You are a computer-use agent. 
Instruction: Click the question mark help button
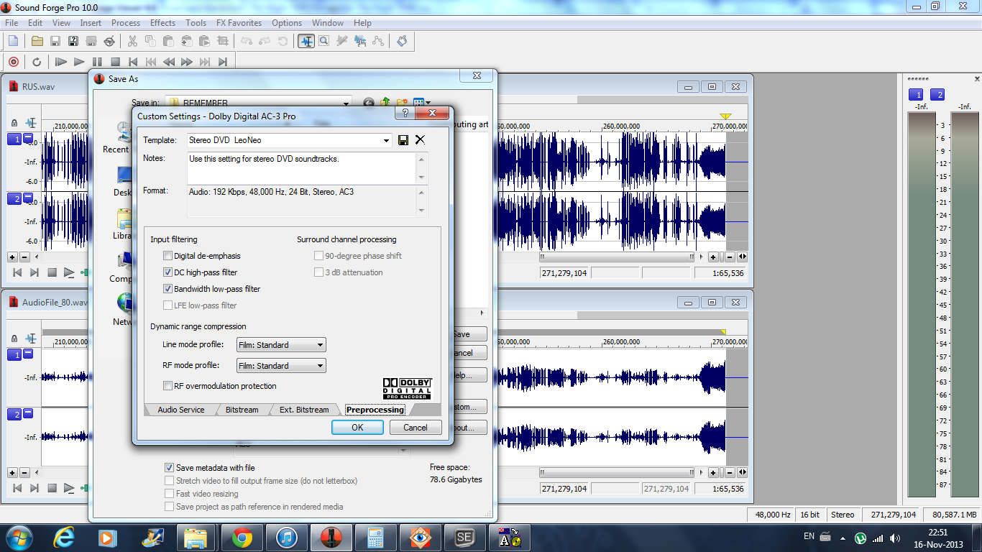(405, 114)
